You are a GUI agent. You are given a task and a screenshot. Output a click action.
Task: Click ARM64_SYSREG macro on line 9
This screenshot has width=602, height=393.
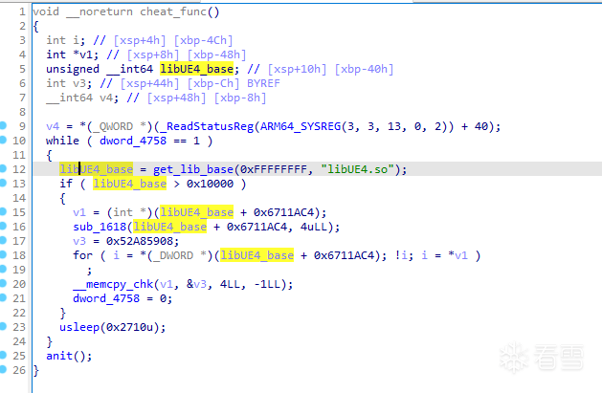301,126
